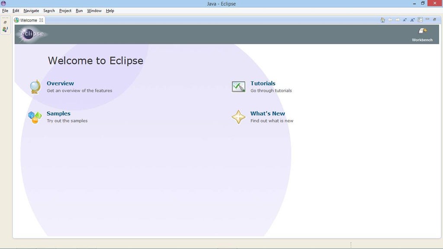Click the Restore icon in left trim
Image resolution: width=443 pixels, height=249 pixels.
coord(5,22)
